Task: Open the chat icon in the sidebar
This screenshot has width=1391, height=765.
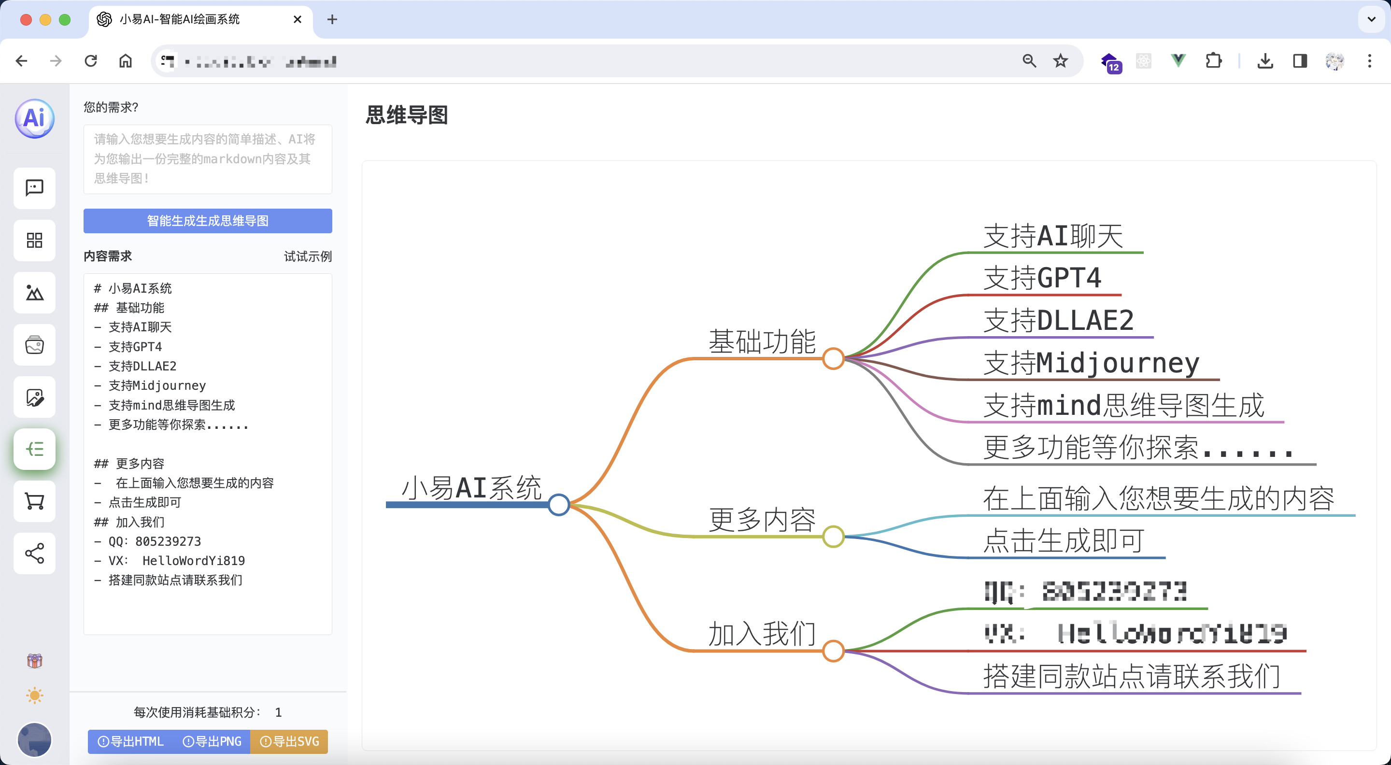Action: tap(35, 188)
